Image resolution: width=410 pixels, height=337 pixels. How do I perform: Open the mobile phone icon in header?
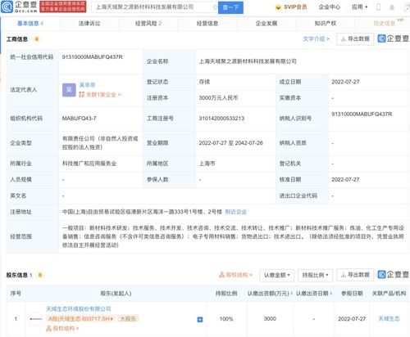pyautogui.click(x=379, y=7)
